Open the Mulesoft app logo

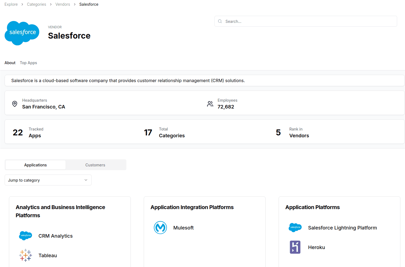[x=160, y=228]
